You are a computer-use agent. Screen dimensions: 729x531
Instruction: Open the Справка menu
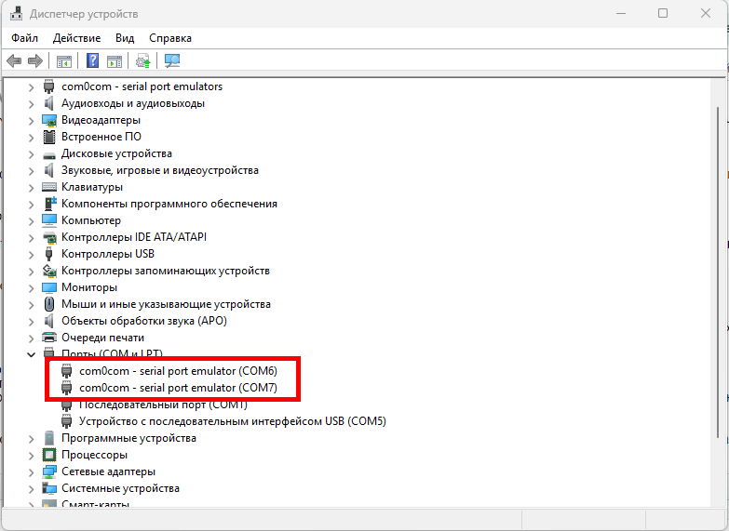170,37
